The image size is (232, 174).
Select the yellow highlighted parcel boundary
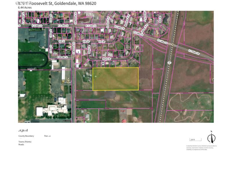click(x=116, y=79)
